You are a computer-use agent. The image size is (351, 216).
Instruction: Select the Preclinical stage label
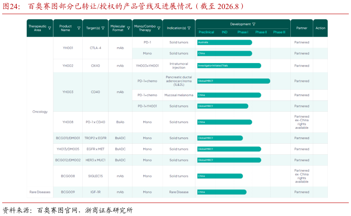(206, 32)
